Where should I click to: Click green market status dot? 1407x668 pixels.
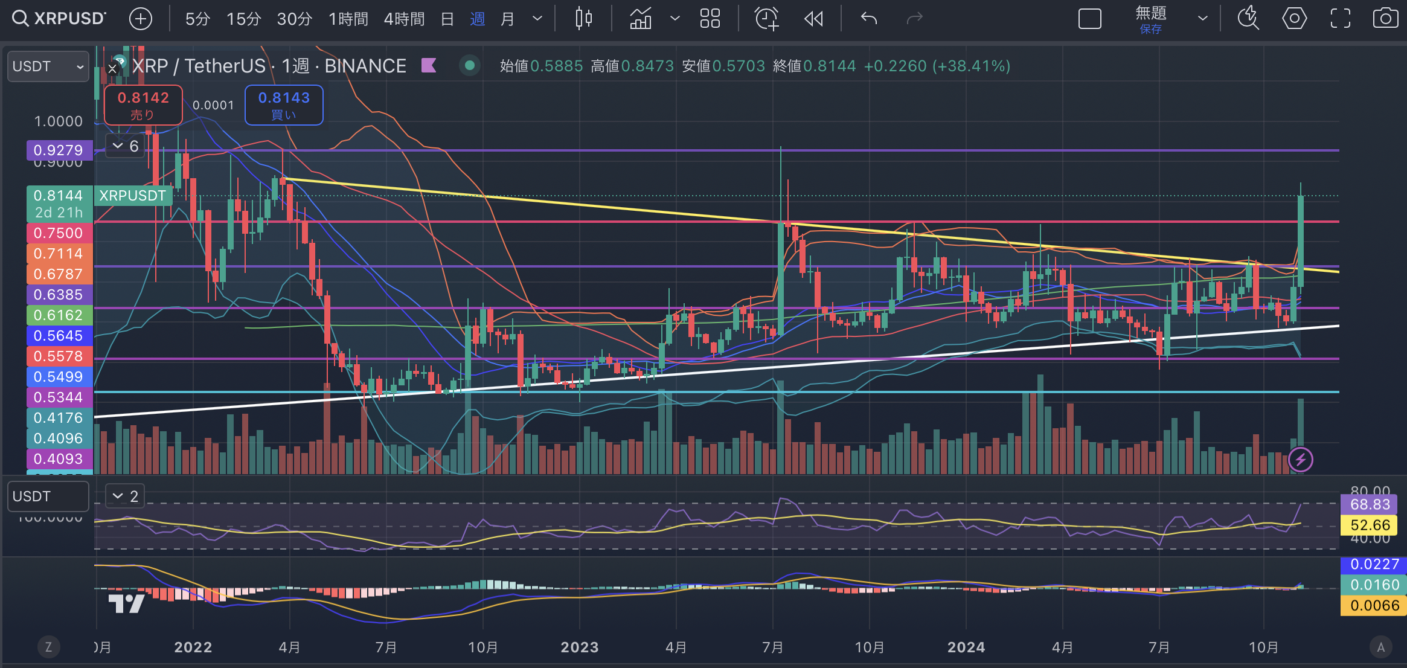point(469,65)
